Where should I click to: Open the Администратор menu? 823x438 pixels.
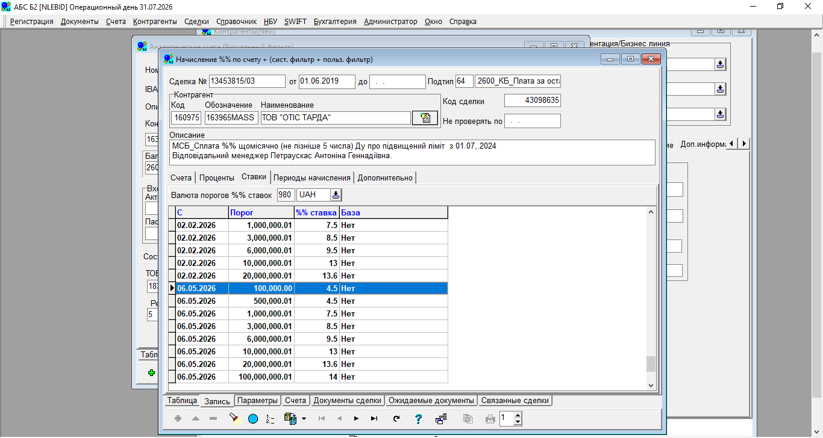coord(390,22)
